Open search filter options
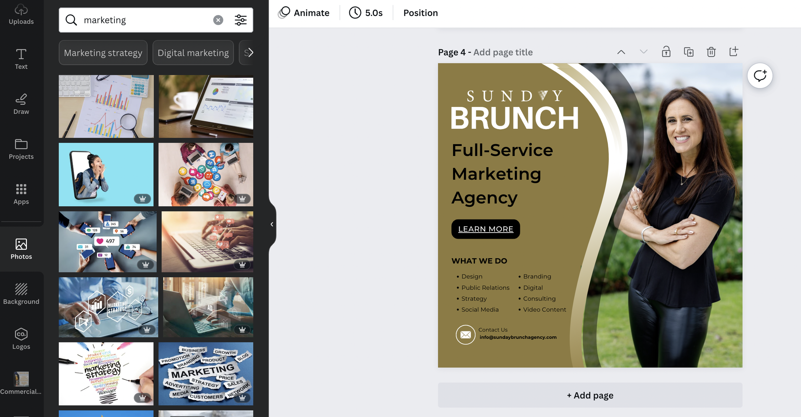This screenshot has height=417, width=801. (241, 20)
